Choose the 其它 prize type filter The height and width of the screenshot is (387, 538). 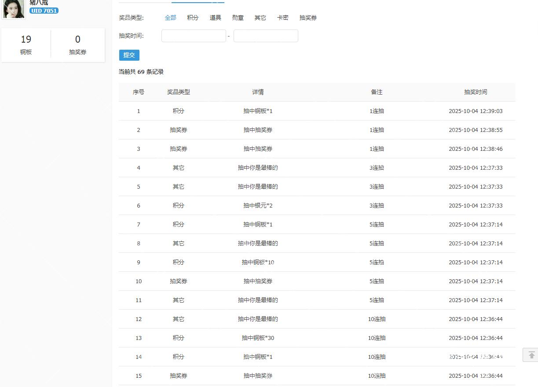click(260, 18)
